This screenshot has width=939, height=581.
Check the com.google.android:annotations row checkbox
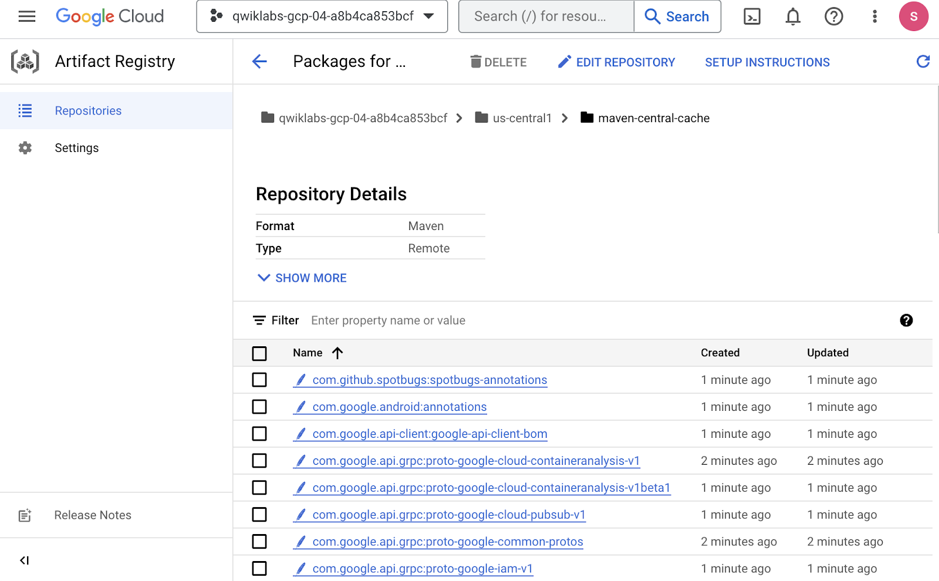click(259, 407)
